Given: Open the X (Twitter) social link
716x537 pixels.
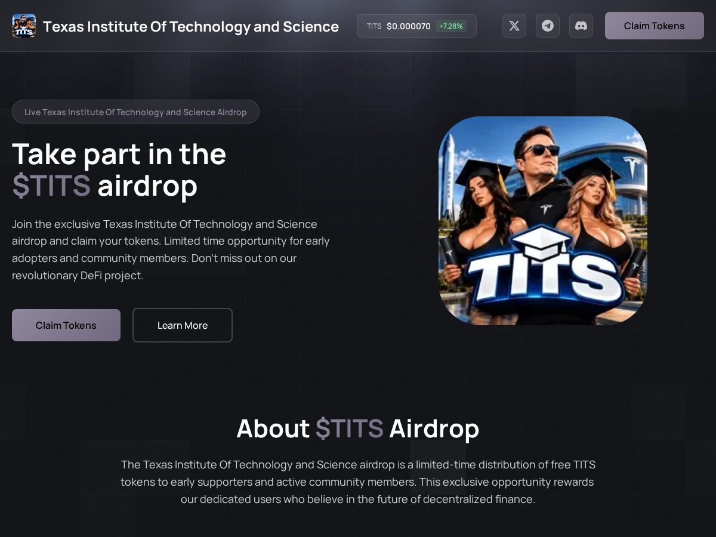Looking at the screenshot, I should 514,26.
